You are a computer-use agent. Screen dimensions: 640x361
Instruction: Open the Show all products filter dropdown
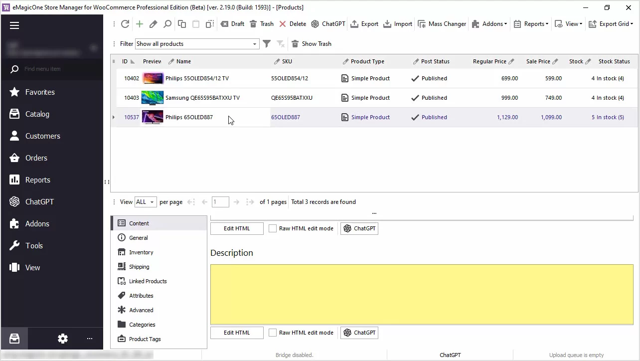point(254,44)
